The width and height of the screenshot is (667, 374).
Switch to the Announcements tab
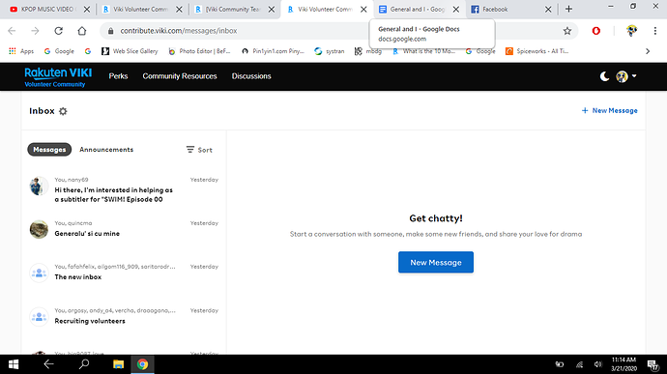click(x=106, y=150)
